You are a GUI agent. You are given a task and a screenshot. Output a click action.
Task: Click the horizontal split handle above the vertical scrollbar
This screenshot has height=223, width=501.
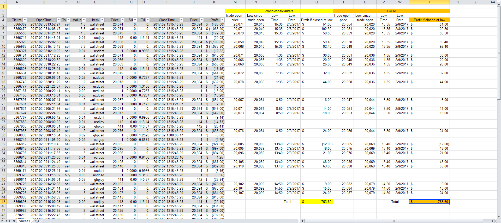tap(499, 1)
